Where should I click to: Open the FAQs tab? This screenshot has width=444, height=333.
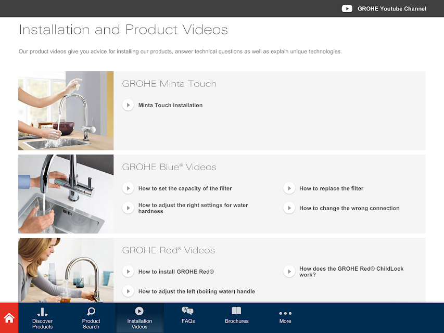point(188,318)
